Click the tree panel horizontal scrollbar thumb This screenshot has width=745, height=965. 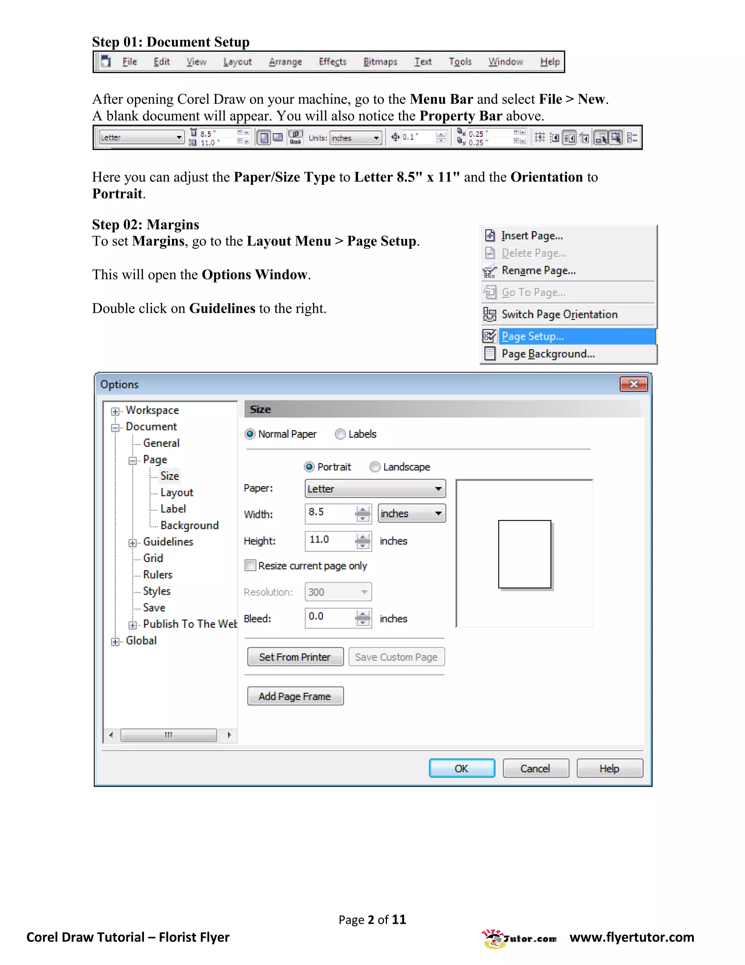[x=168, y=735]
